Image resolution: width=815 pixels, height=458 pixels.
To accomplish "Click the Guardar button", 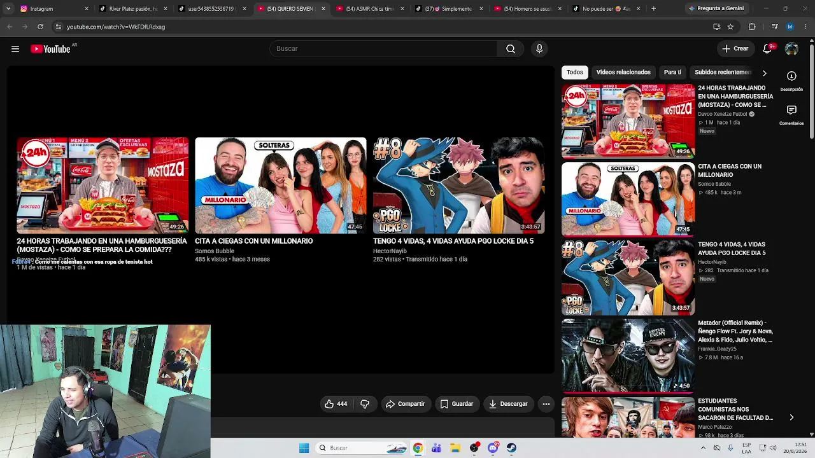I will point(457,404).
